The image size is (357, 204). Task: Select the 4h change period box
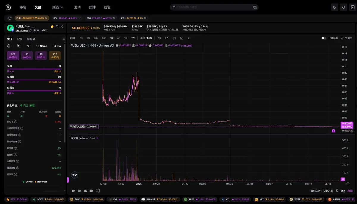[x=41, y=56]
